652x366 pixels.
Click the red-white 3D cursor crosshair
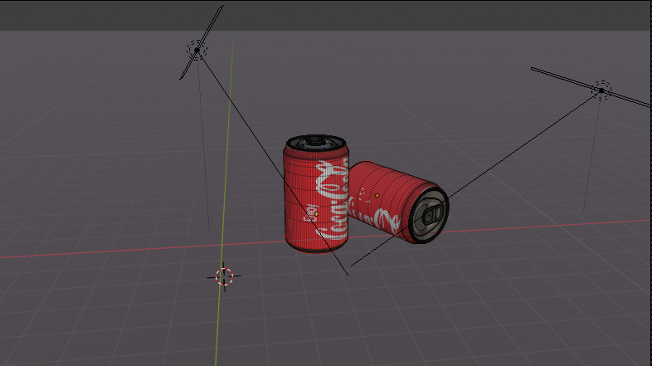(x=224, y=276)
